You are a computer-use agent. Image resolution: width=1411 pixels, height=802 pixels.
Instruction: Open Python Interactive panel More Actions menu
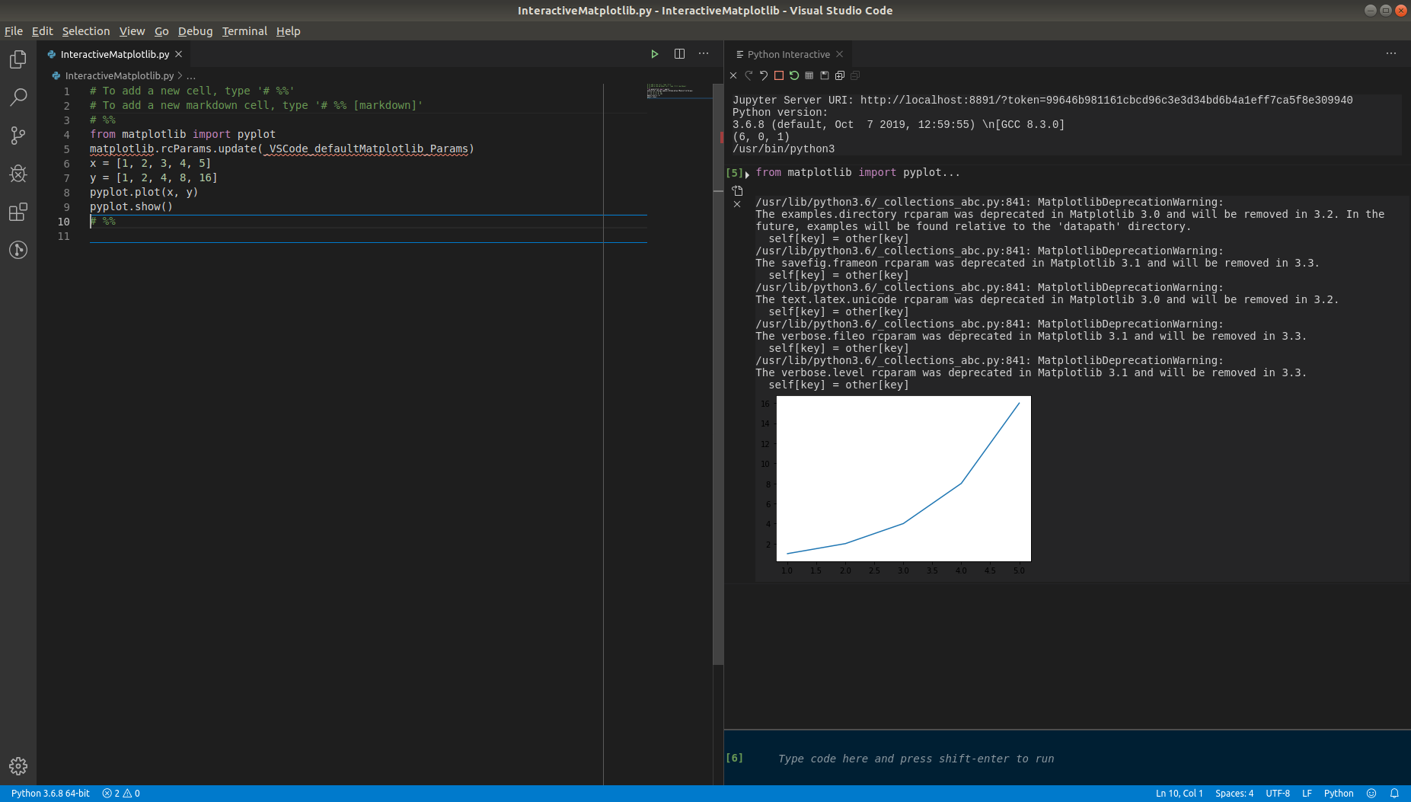point(1391,54)
